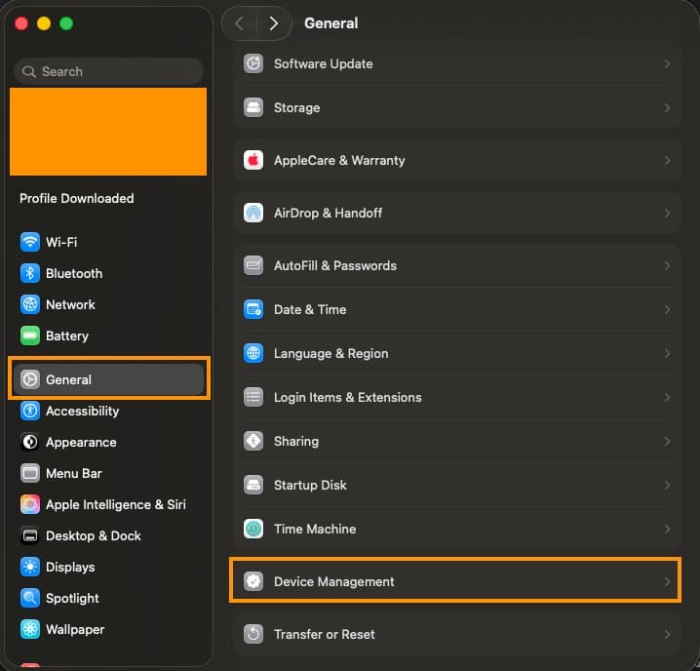Image resolution: width=700 pixels, height=671 pixels.
Task: Click the Spotlight magnifier icon
Action: pyautogui.click(x=30, y=598)
